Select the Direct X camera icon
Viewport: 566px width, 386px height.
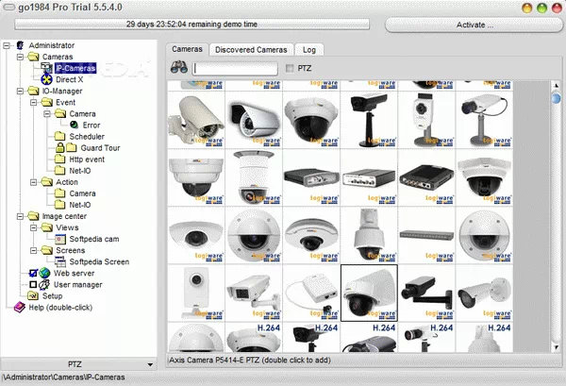pos(46,80)
